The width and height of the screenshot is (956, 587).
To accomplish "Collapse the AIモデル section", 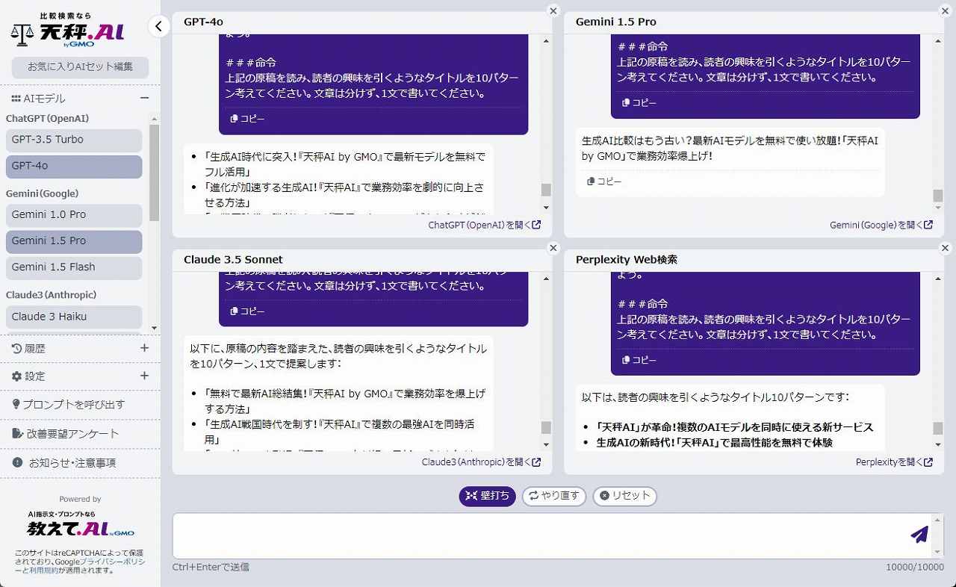I will click(x=144, y=99).
